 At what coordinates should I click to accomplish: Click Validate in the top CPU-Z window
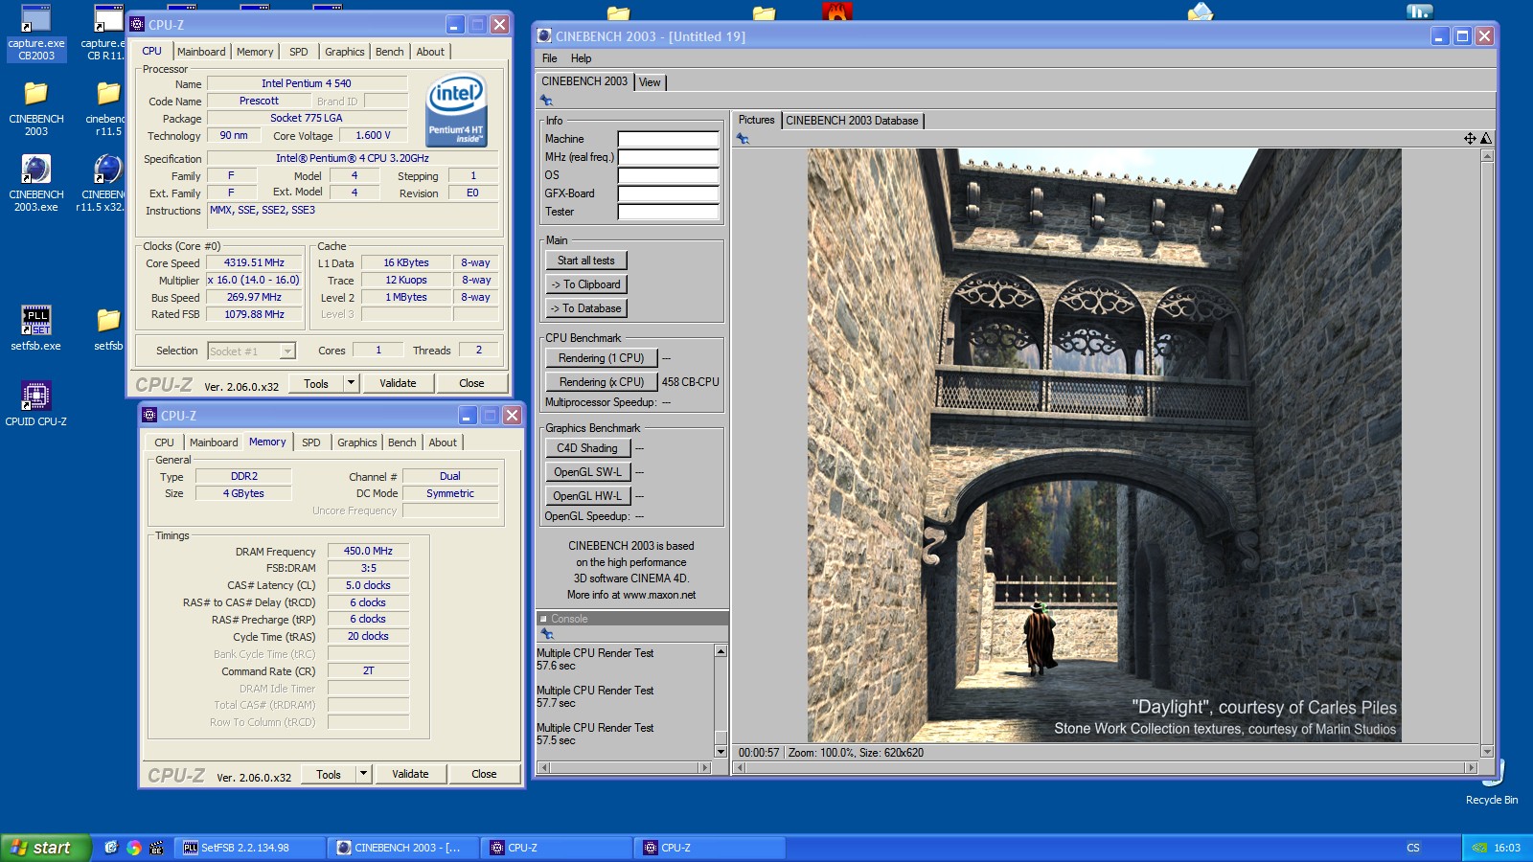click(x=398, y=383)
